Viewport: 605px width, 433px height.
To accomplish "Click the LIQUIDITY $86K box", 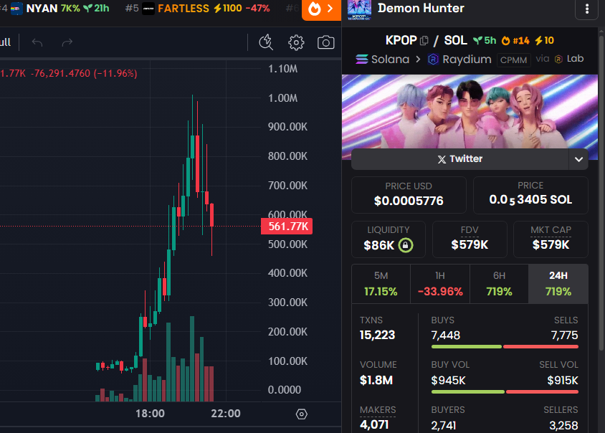I will [x=388, y=239].
